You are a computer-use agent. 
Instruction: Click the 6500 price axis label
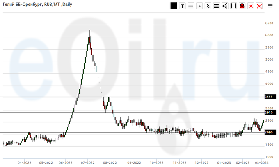269,23
